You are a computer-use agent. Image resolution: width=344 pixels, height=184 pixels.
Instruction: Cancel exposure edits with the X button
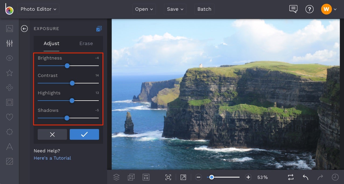coord(52,134)
